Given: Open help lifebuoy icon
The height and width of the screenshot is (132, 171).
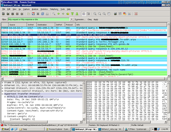Looking at the screenshot, I should pos(136,14).
